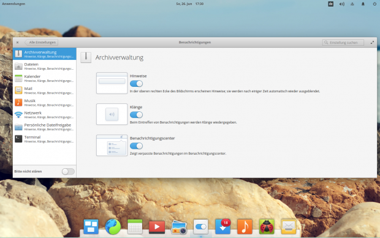
Task: Open multitasking view from dock
Action: point(91,226)
